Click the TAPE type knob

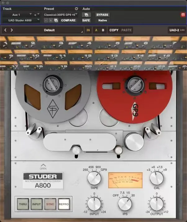[94, 178]
